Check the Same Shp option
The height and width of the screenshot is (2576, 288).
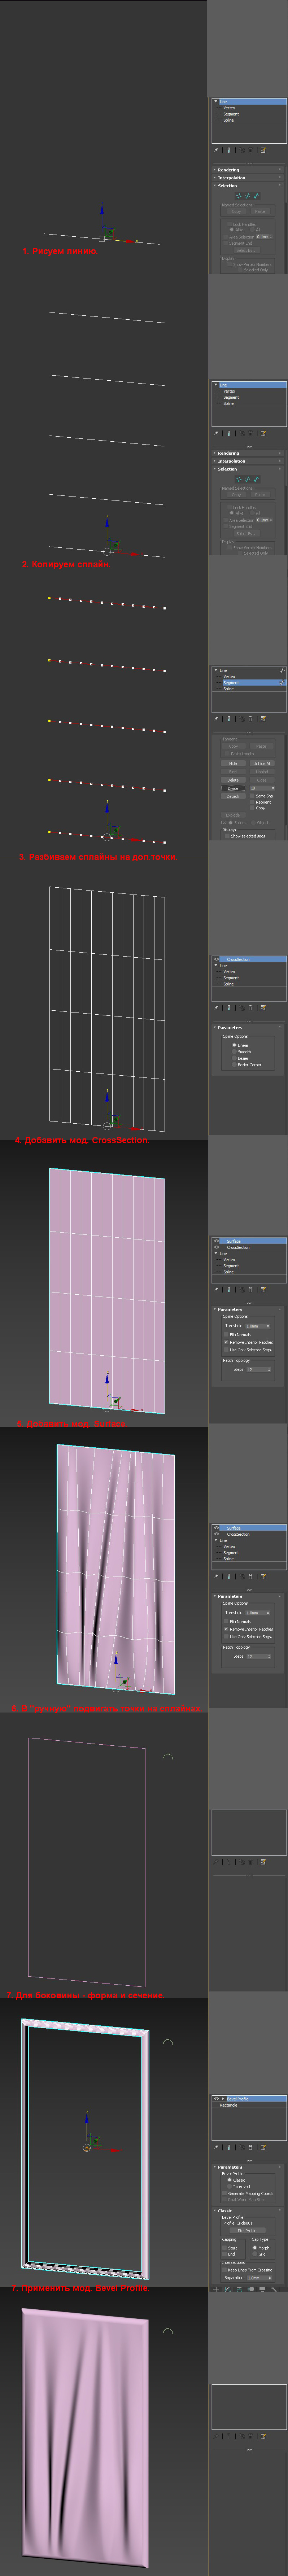pyautogui.click(x=252, y=796)
